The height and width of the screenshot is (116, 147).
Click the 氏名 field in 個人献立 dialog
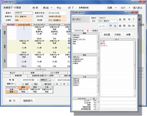pyautogui.click(x=108, y=21)
